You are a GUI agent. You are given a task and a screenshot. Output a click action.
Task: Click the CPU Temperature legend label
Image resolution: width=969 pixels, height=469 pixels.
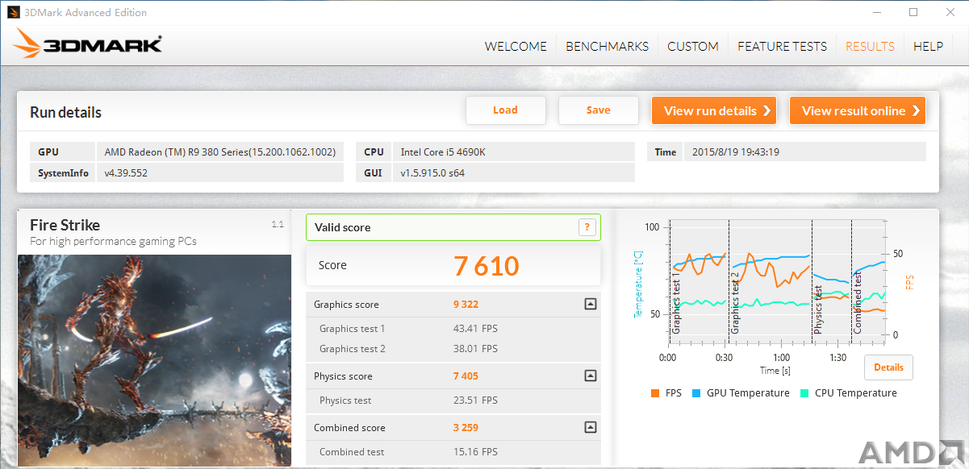pos(856,393)
